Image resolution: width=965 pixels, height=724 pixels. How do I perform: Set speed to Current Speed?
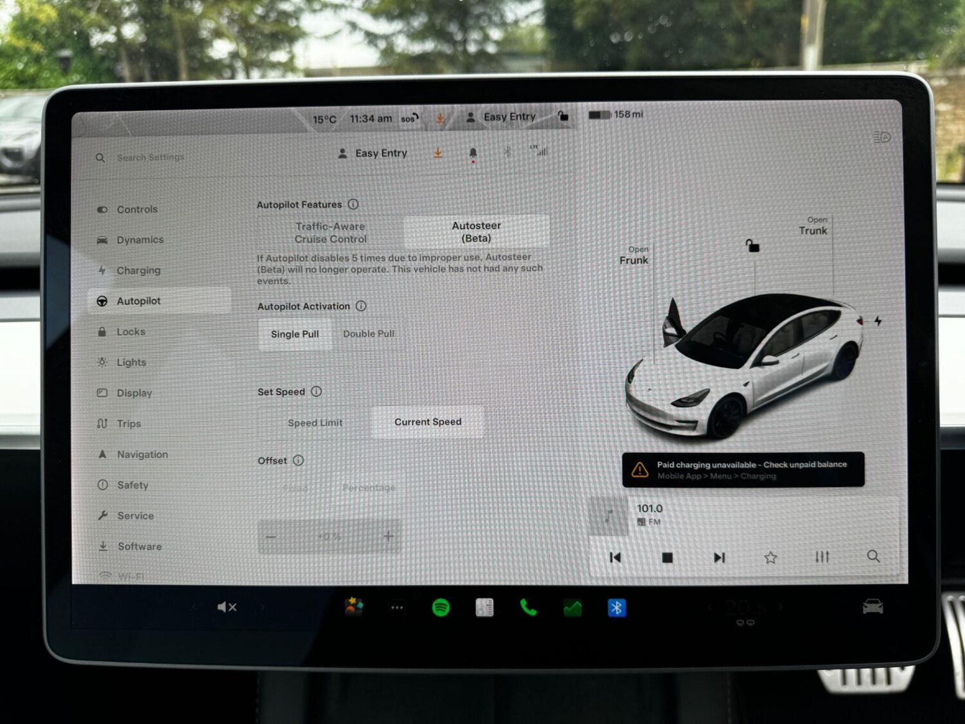tap(428, 422)
